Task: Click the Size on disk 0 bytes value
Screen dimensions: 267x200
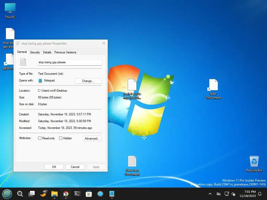Action: (x=43, y=104)
